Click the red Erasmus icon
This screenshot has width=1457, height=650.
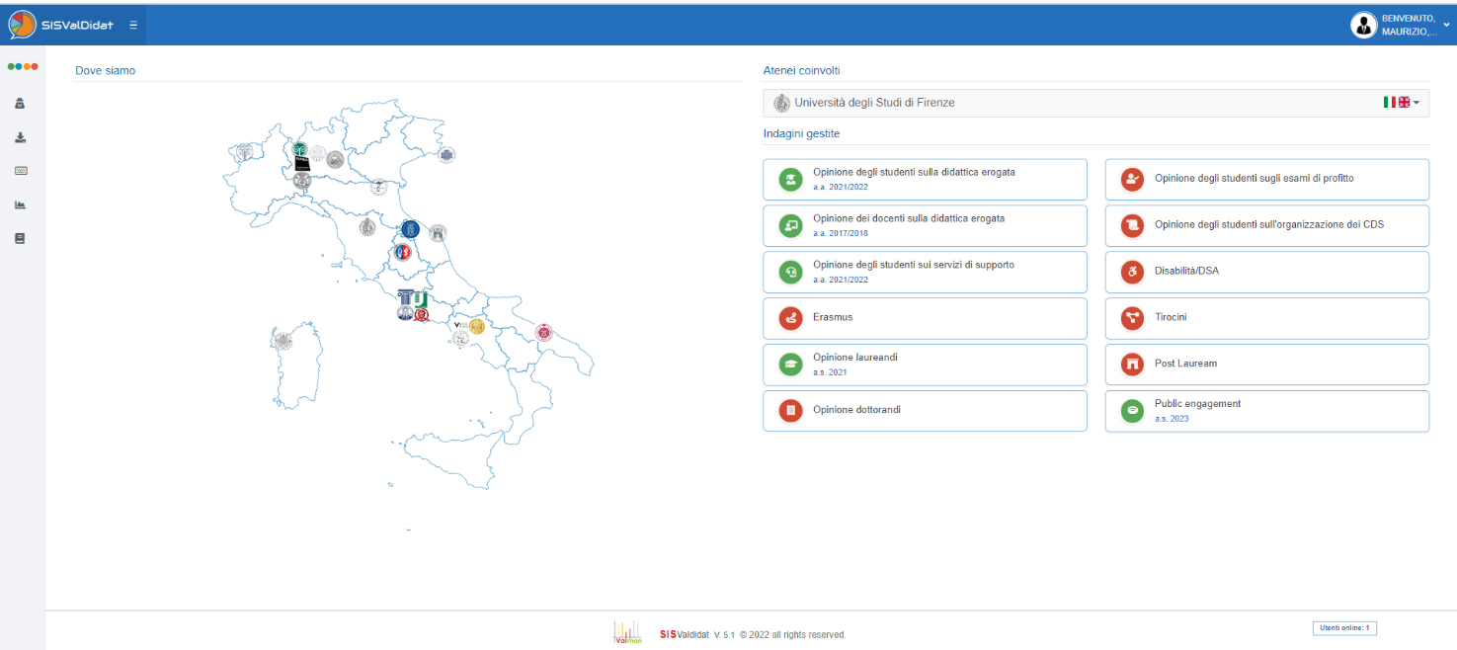[x=790, y=318]
